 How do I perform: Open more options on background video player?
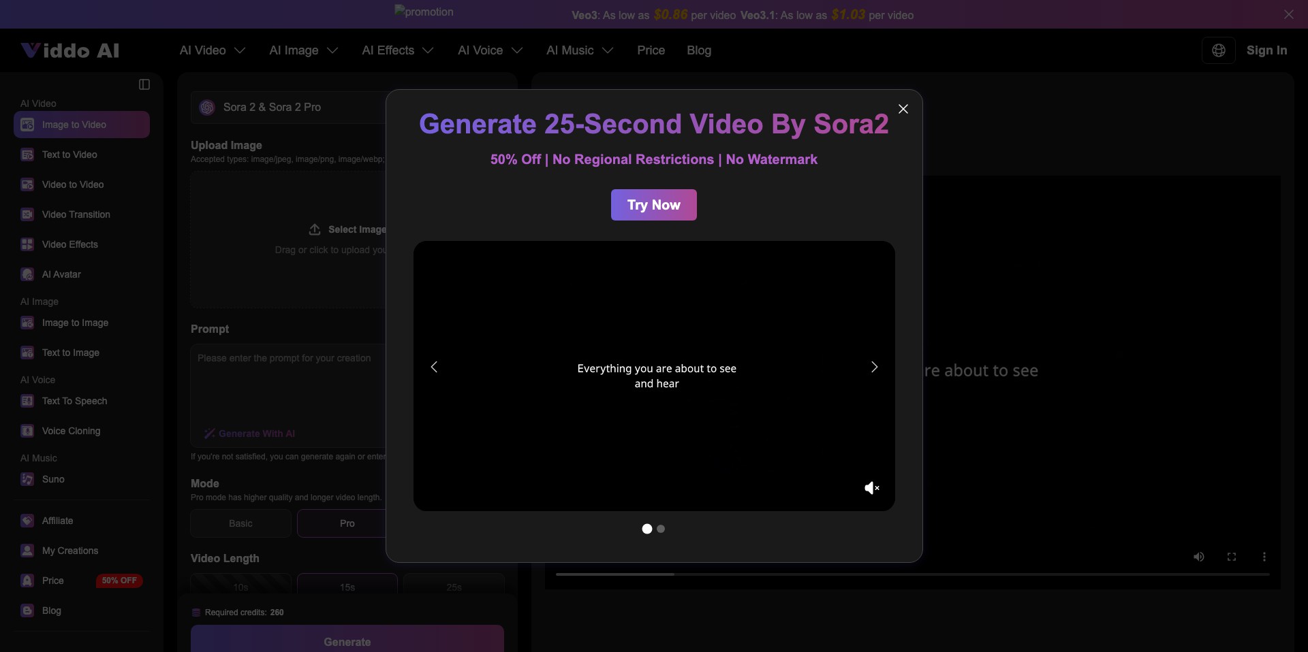(x=1264, y=557)
